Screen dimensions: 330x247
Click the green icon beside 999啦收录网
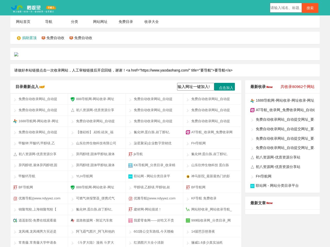pyautogui.click(x=188, y=220)
